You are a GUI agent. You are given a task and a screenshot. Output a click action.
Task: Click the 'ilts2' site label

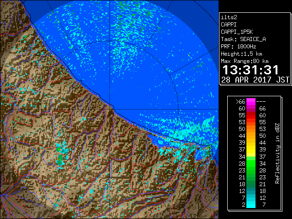(x=229, y=17)
